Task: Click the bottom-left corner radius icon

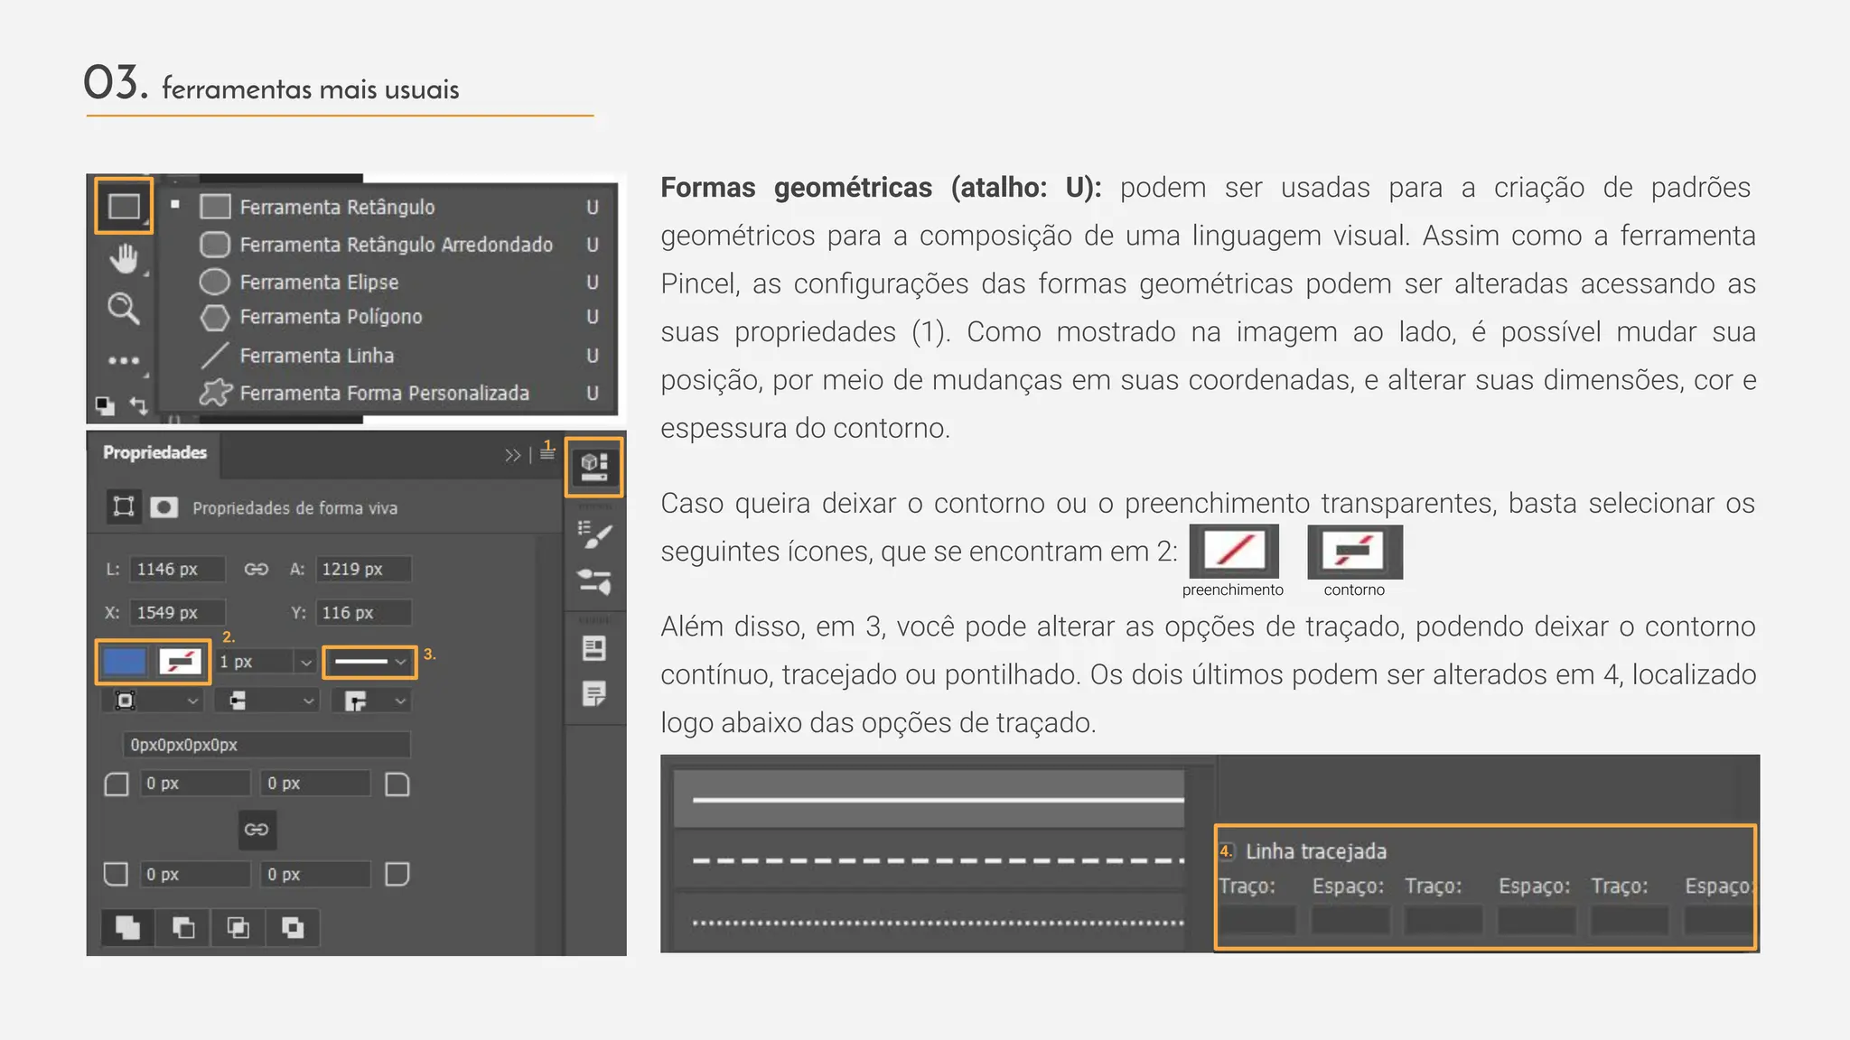Action: point(117,874)
